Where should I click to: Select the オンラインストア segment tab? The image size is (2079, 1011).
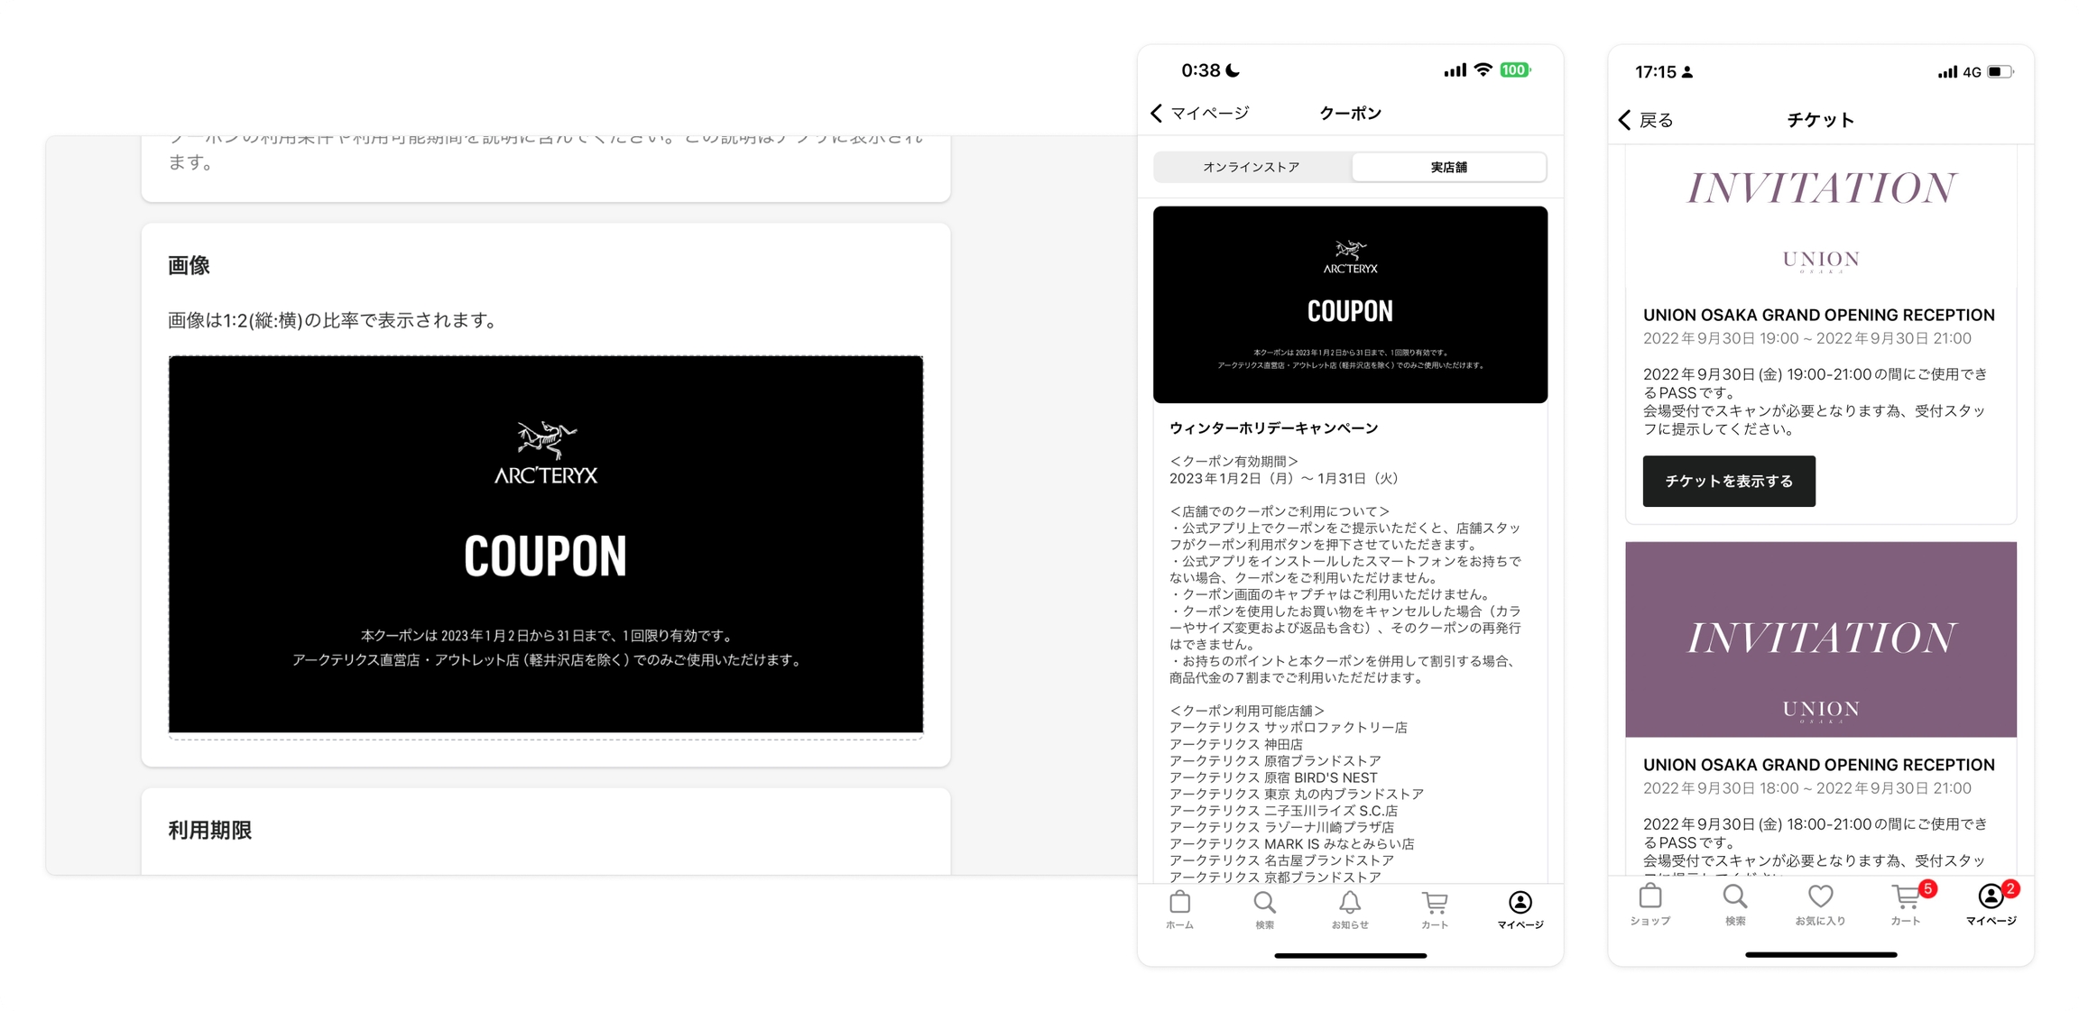[x=1252, y=167]
